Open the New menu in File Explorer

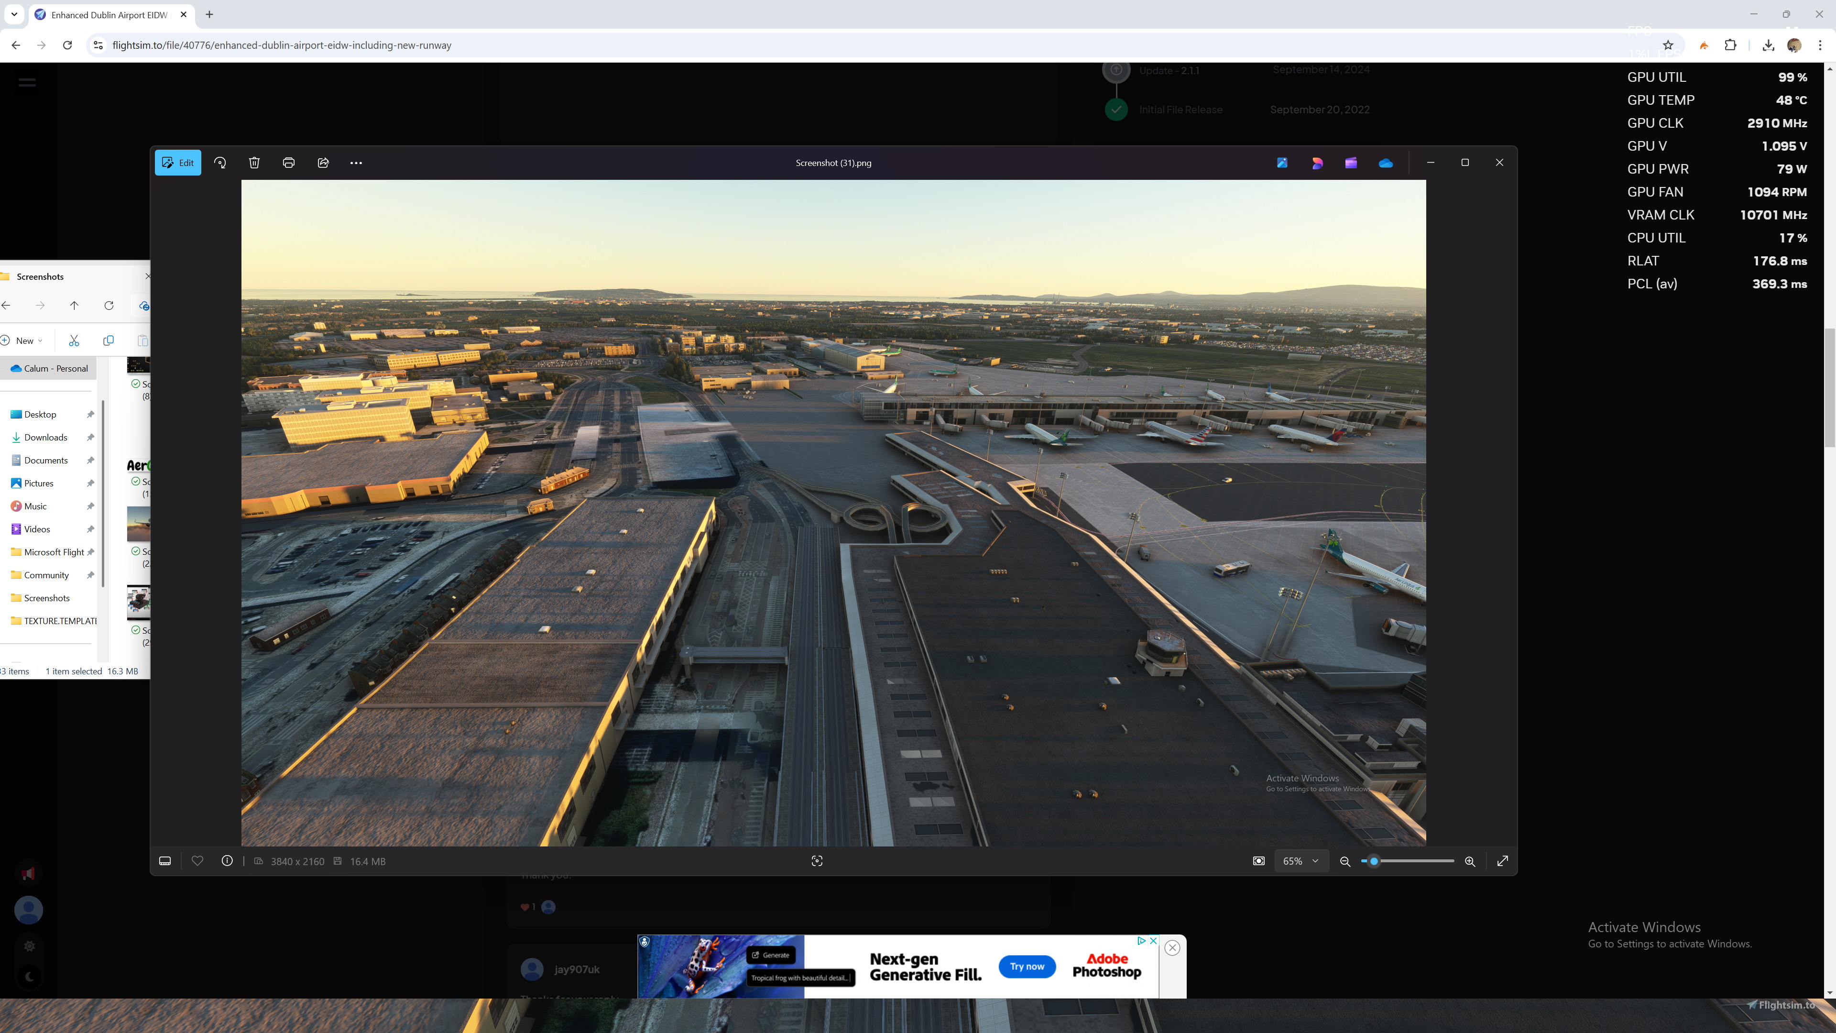point(23,341)
